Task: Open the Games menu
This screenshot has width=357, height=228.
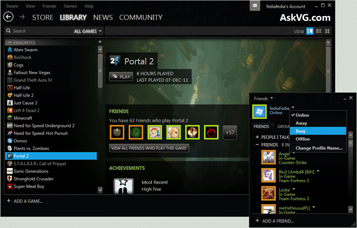Action: [70, 6]
